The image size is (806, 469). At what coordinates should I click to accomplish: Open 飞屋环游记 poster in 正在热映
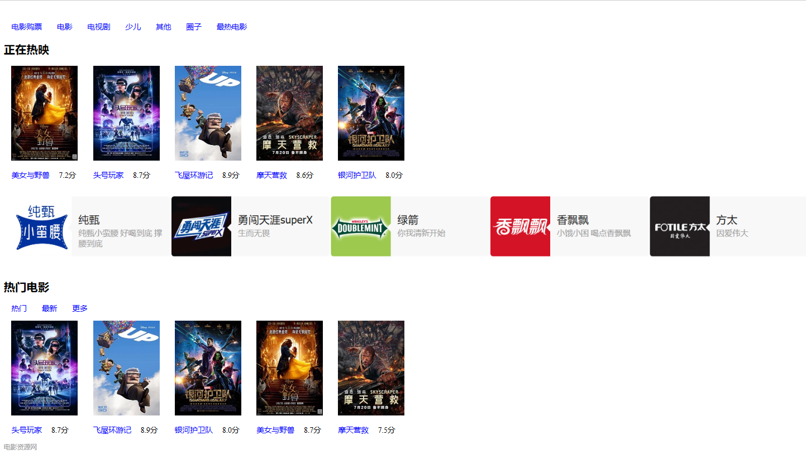click(x=208, y=113)
